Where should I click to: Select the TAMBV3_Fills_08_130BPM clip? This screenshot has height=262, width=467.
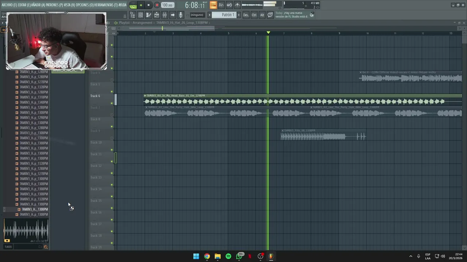pos(323,135)
